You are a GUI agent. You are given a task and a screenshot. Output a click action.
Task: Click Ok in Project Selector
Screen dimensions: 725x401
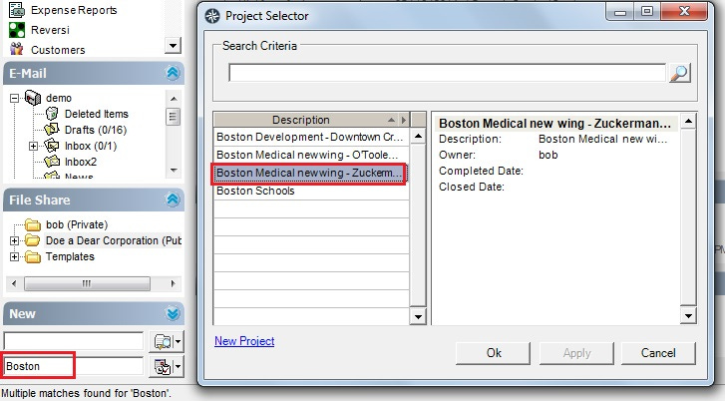coord(493,353)
